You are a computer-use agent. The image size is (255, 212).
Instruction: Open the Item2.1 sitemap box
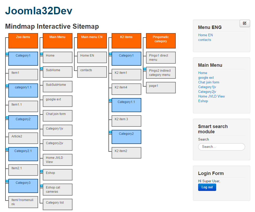click(x=23, y=170)
